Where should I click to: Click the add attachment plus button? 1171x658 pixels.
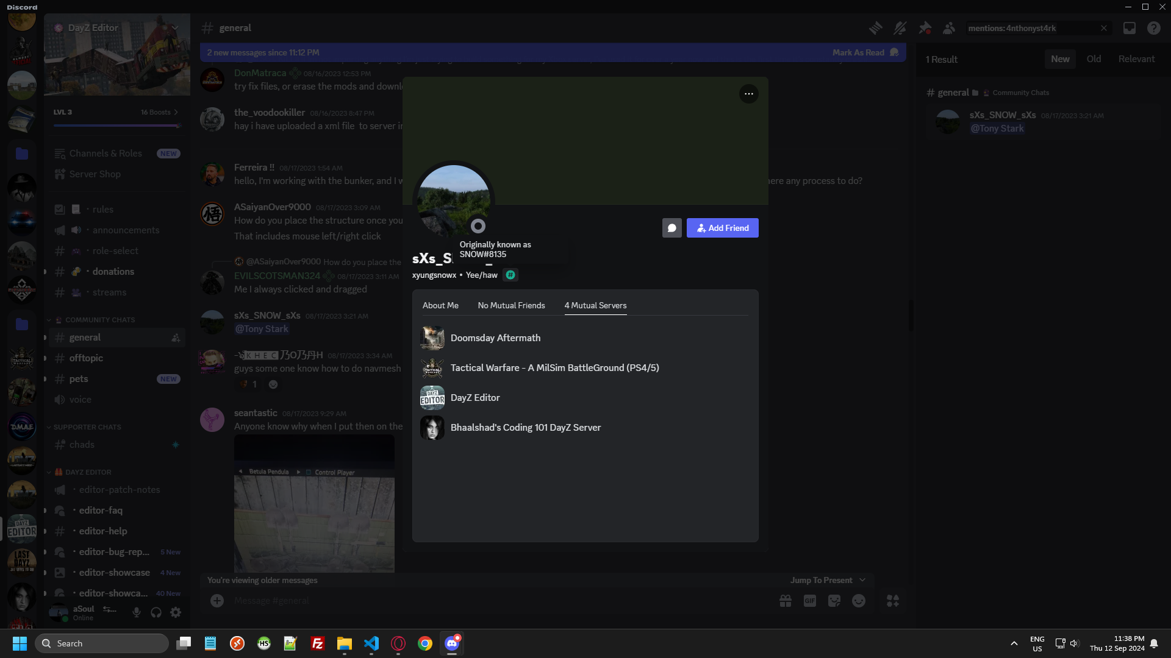[217, 601]
